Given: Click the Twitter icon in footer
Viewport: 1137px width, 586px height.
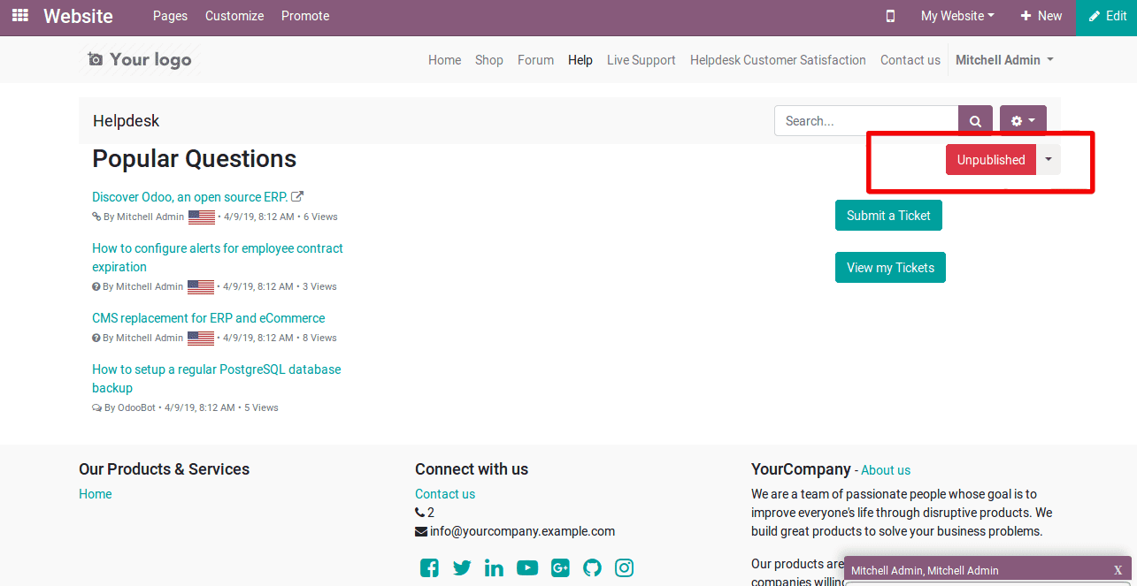Looking at the screenshot, I should click(x=462, y=568).
